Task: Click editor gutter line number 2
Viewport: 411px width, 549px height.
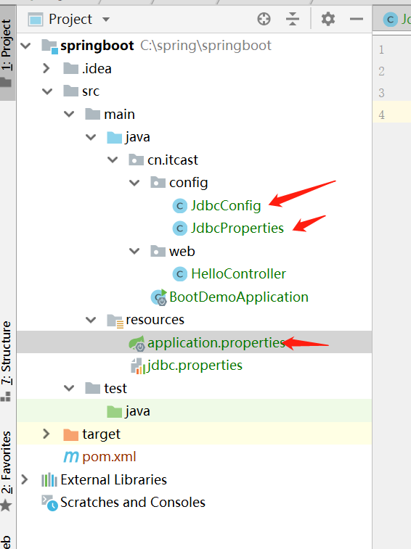Action: pos(381,71)
